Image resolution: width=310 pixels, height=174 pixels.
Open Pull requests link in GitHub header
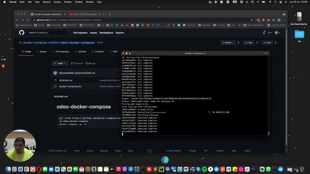click(80, 33)
